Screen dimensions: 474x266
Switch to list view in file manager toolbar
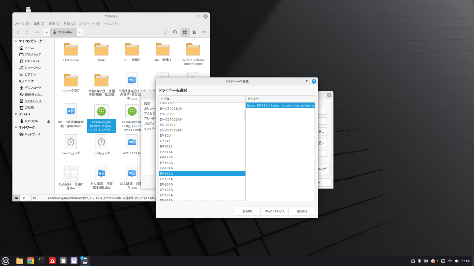tap(195, 32)
